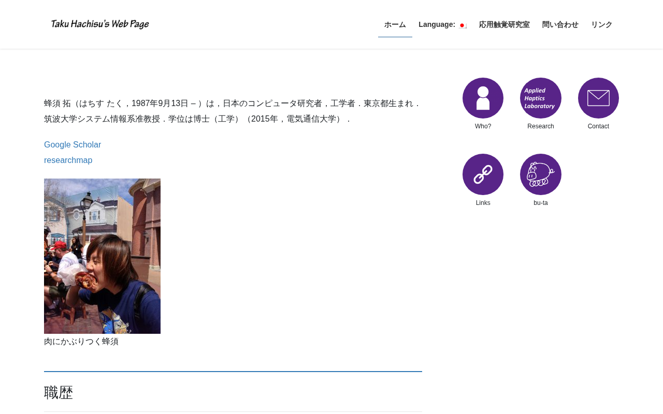The height and width of the screenshot is (414, 663).
Task: Follow the Google Scholar link
Action: pos(73,145)
